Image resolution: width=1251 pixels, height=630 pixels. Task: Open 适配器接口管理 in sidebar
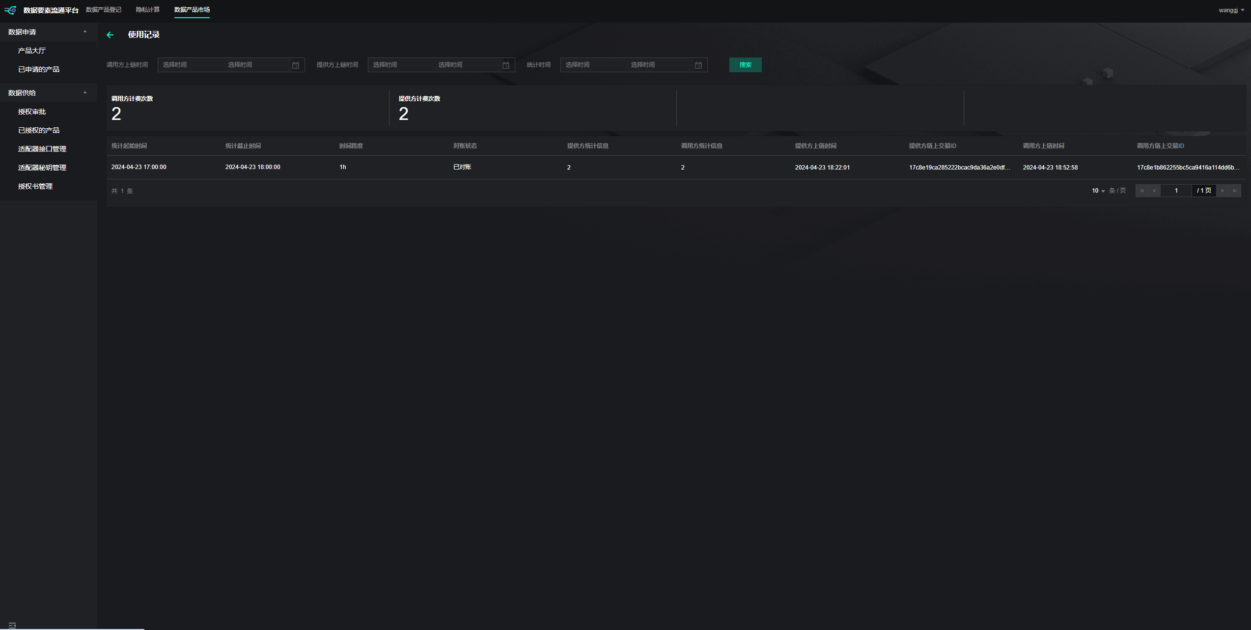pyautogui.click(x=42, y=149)
